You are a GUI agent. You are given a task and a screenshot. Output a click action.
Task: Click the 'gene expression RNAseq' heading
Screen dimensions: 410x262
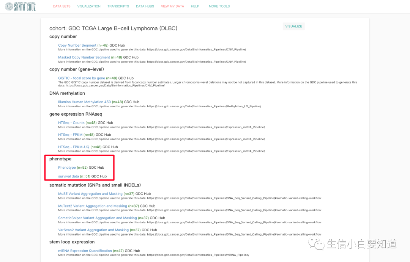pos(76,114)
